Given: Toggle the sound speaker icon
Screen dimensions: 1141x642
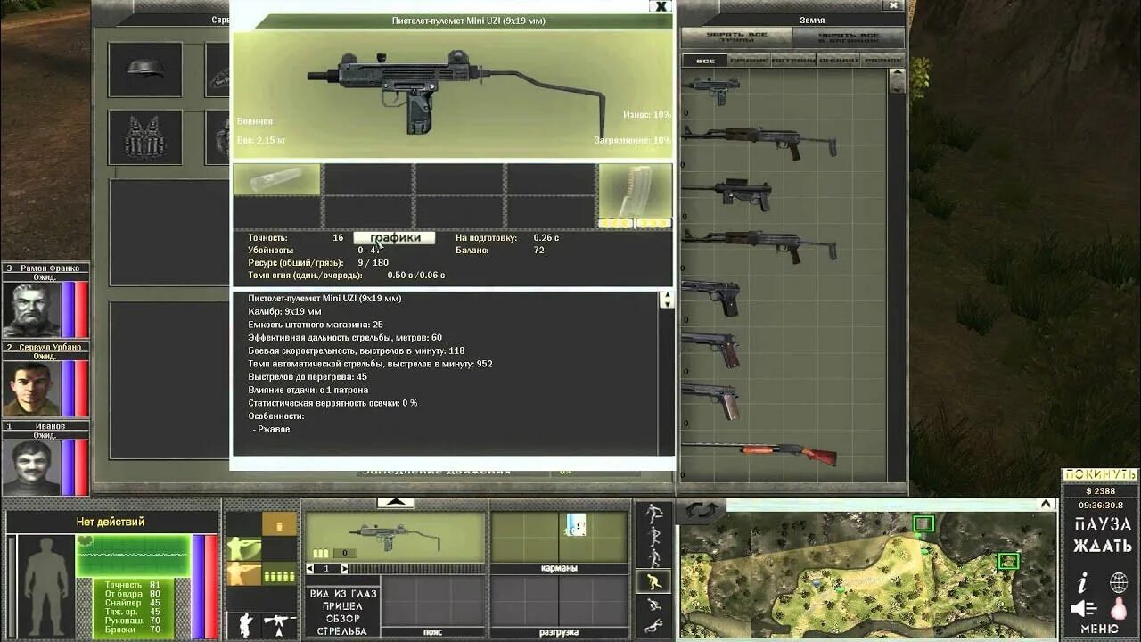Looking at the screenshot, I should (1082, 609).
